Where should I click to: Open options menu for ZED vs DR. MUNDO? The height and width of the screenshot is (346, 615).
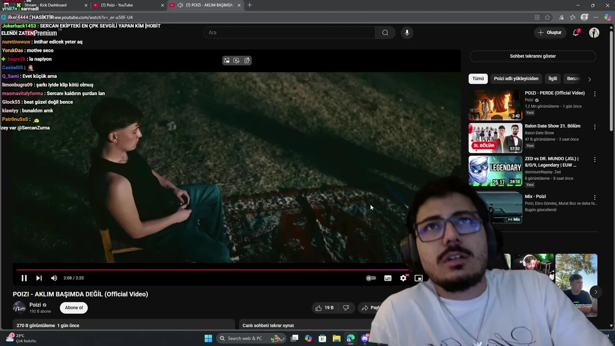[x=595, y=160]
